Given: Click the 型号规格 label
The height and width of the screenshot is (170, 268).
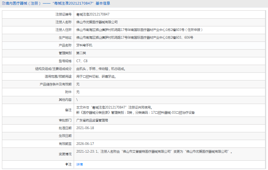Looking at the screenshot, I should (x=65, y=61).
